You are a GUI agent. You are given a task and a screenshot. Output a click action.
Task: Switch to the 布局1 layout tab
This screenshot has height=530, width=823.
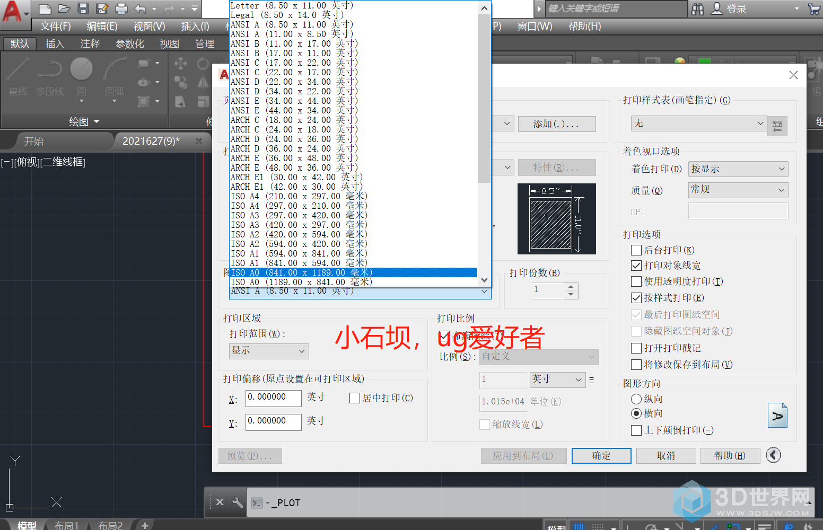point(66,525)
